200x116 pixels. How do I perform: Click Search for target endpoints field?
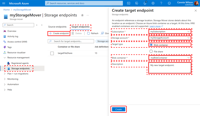tap(71, 41)
